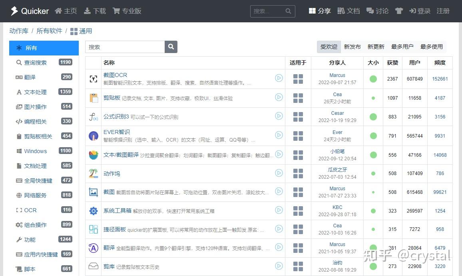Open the 文档 documentation link
This screenshot has height=276, width=462.
348,11
